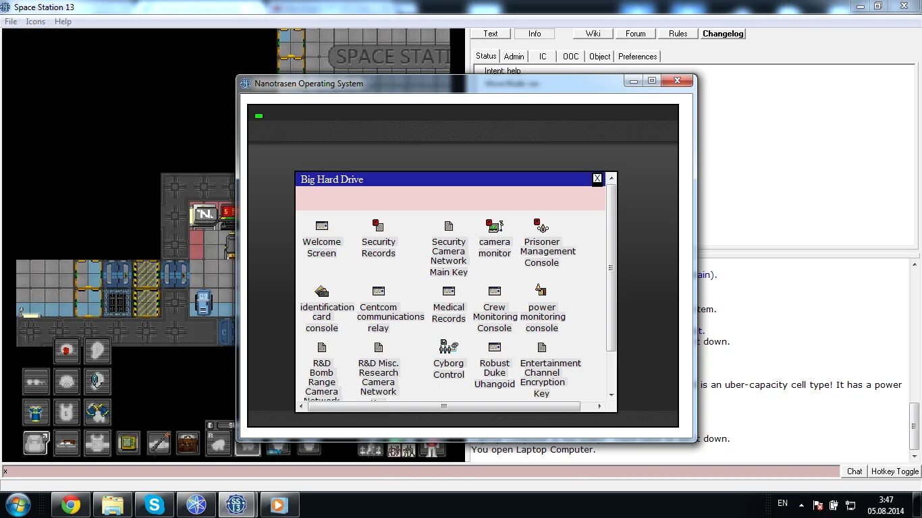The width and height of the screenshot is (922, 518).
Task: Click the backpack inventory slot
Action: pyautogui.click(x=36, y=443)
